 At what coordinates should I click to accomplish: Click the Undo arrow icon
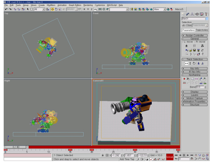[6, 9]
